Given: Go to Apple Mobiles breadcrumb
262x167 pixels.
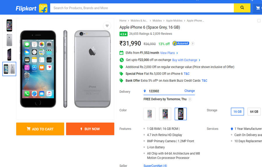Looking at the screenshot, I should (174, 21).
